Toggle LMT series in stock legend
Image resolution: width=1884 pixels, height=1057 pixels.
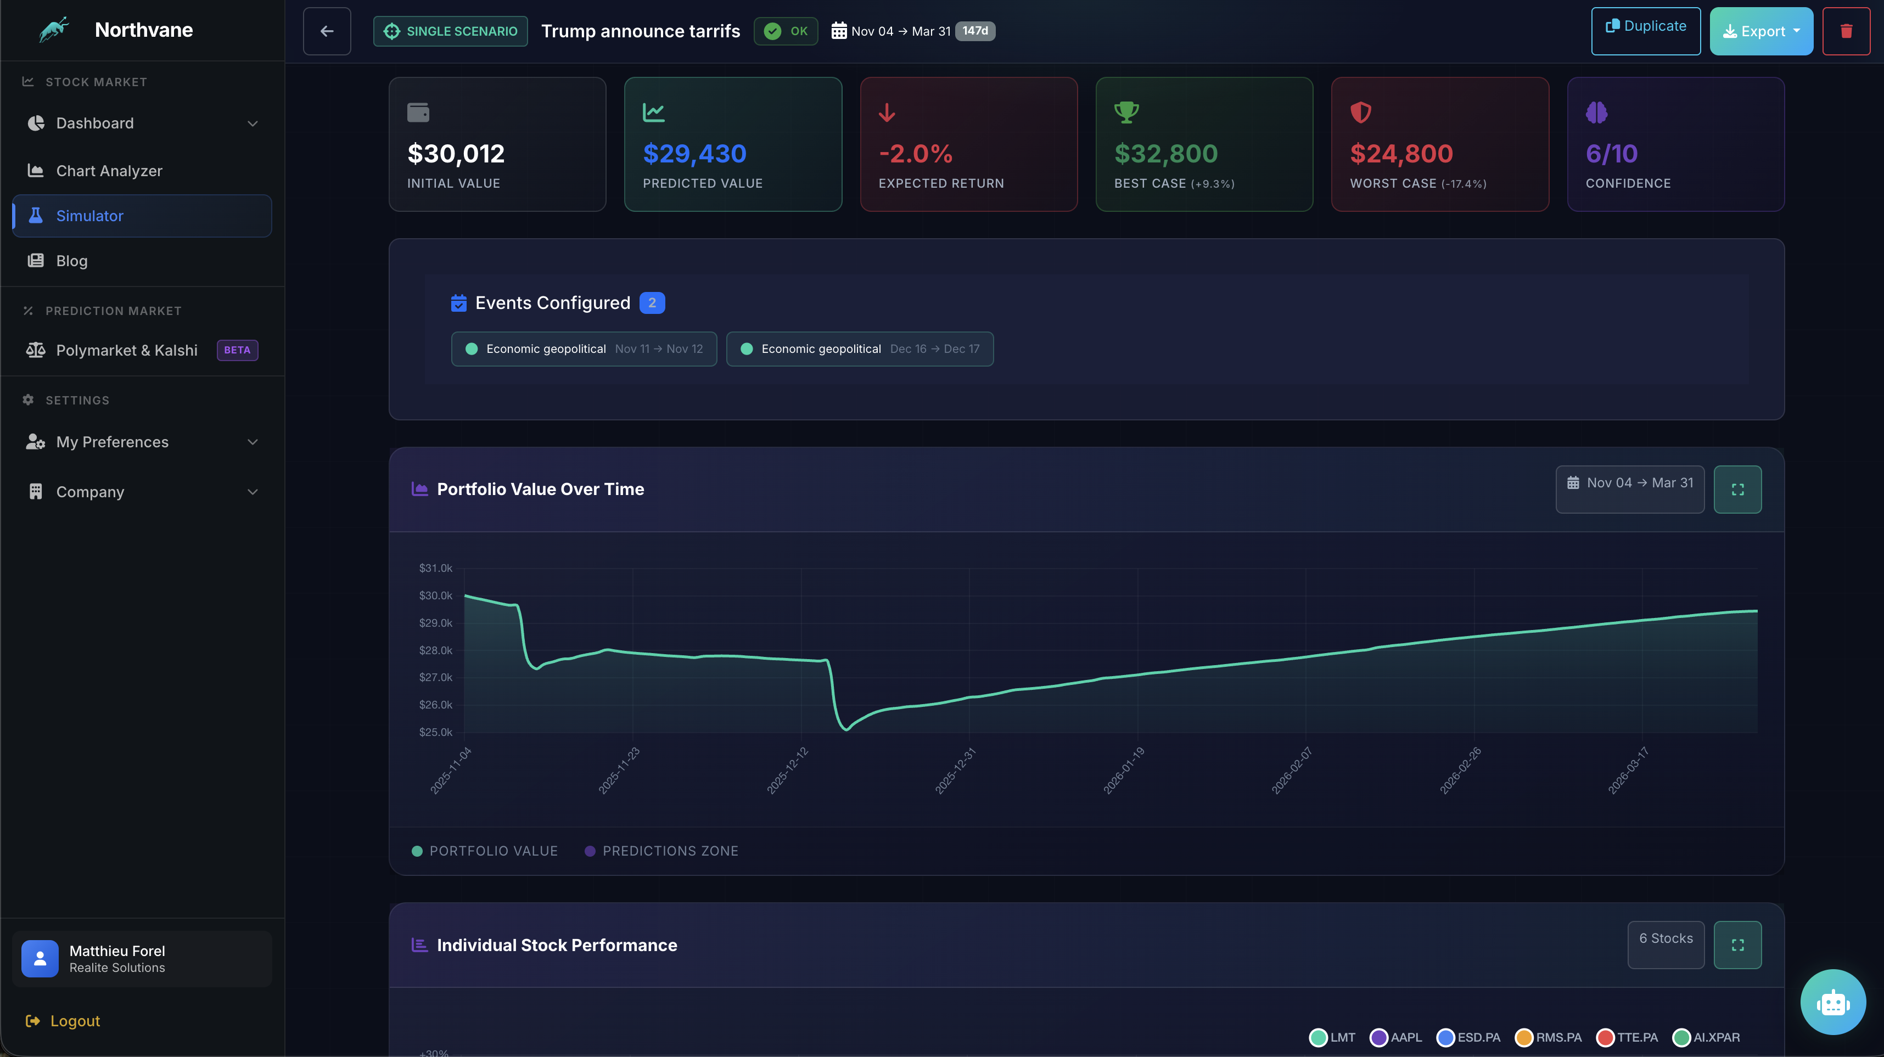click(x=1332, y=1037)
